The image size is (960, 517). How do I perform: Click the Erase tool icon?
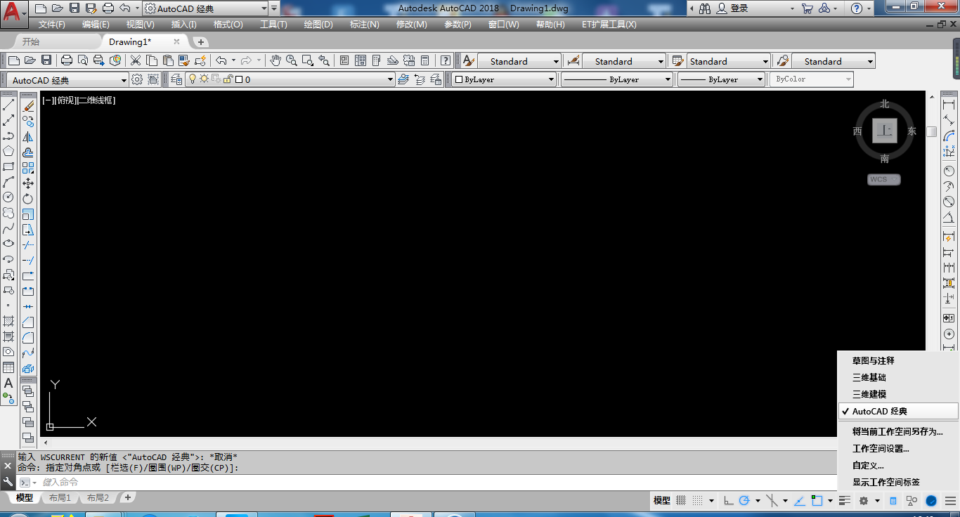pos(28,106)
